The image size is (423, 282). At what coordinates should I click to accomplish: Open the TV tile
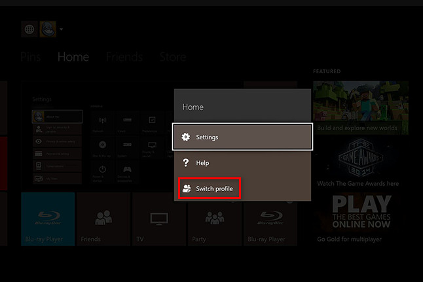tap(159, 219)
